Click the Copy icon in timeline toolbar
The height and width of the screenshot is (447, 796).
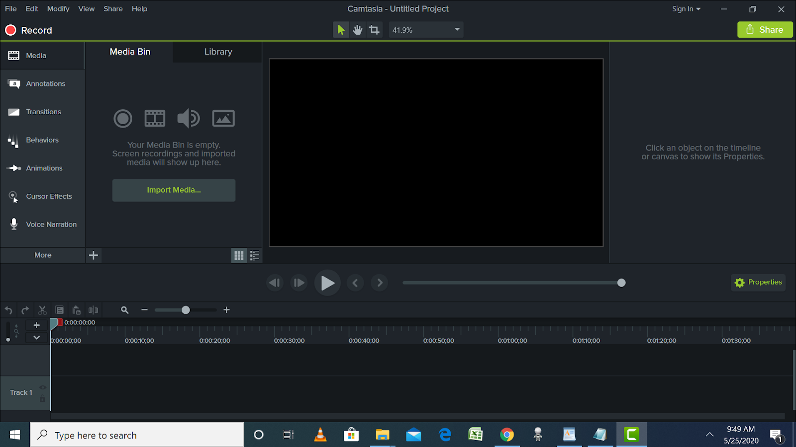click(59, 310)
